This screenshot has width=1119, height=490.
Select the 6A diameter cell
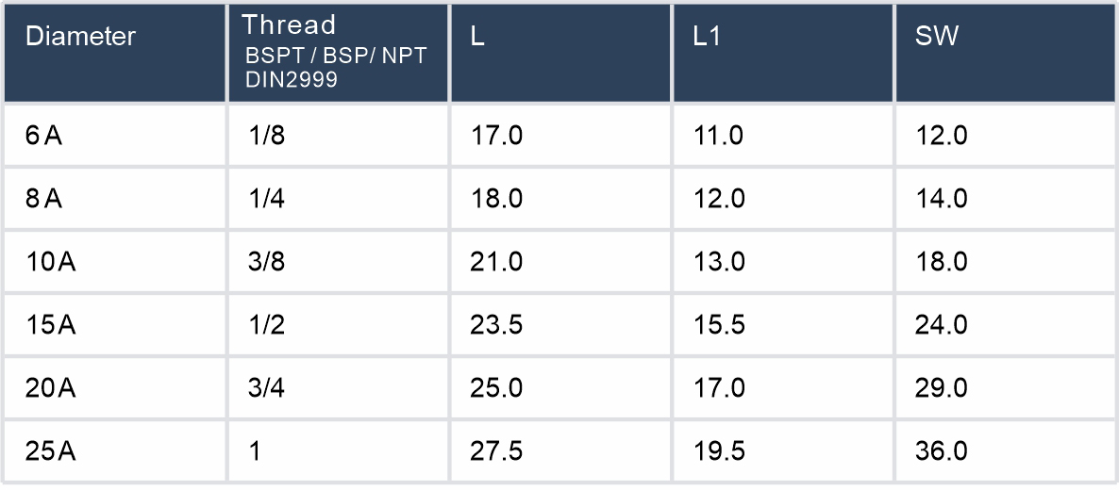click(x=44, y=136)
